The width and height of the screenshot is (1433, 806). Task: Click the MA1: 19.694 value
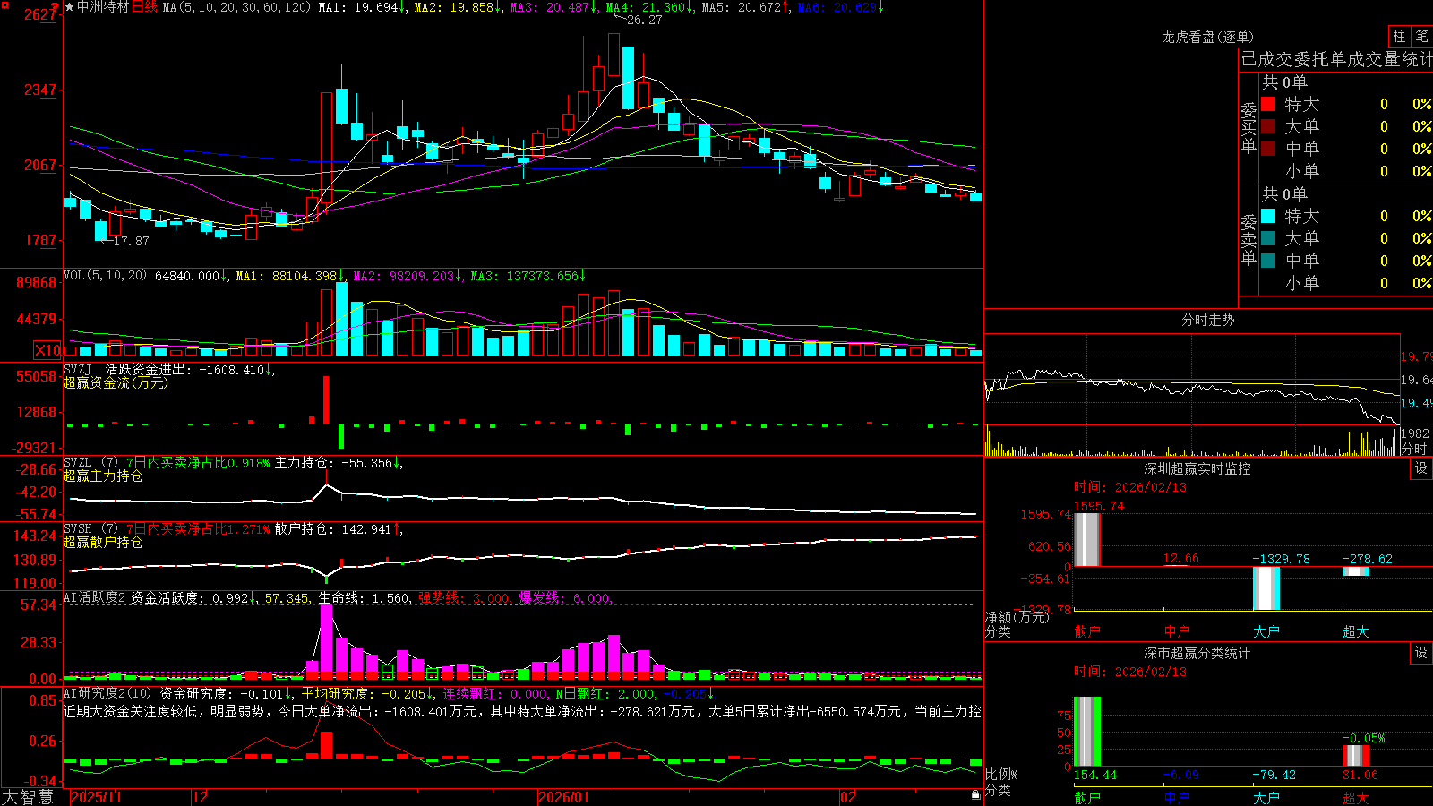[362, 7]
